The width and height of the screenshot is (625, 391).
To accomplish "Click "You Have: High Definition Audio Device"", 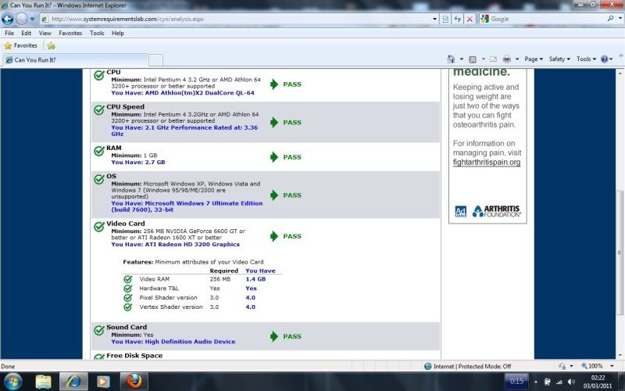I will [173, 342].
